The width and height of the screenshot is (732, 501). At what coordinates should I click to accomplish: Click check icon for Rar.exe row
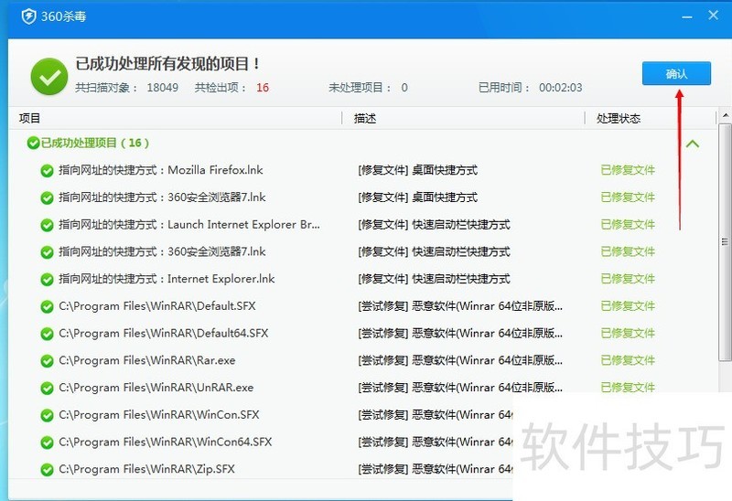pos(47,361)
